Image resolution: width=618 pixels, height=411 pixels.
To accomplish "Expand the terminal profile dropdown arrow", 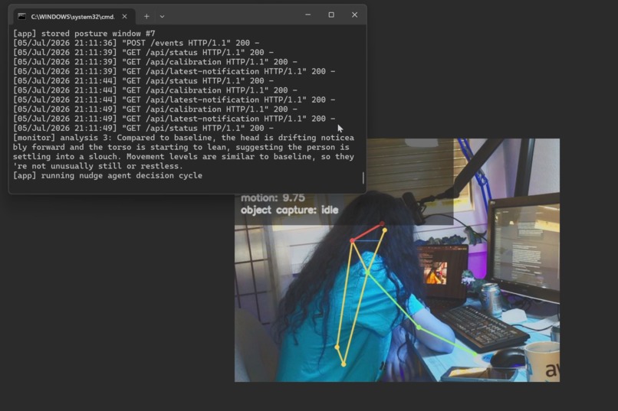I will [162, 17].
